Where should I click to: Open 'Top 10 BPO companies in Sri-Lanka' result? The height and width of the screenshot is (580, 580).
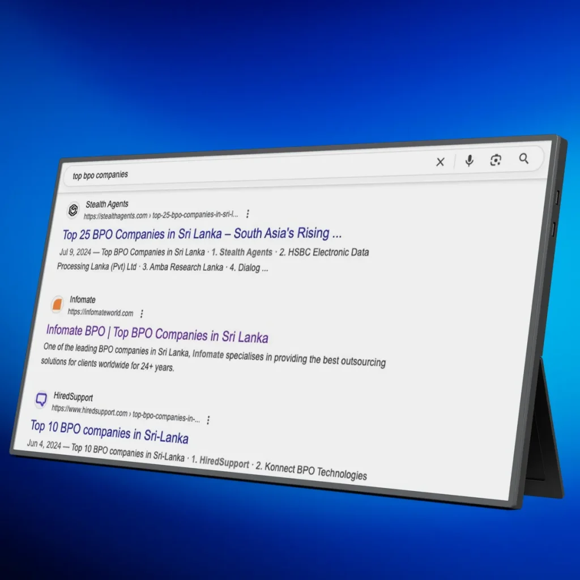109,432
